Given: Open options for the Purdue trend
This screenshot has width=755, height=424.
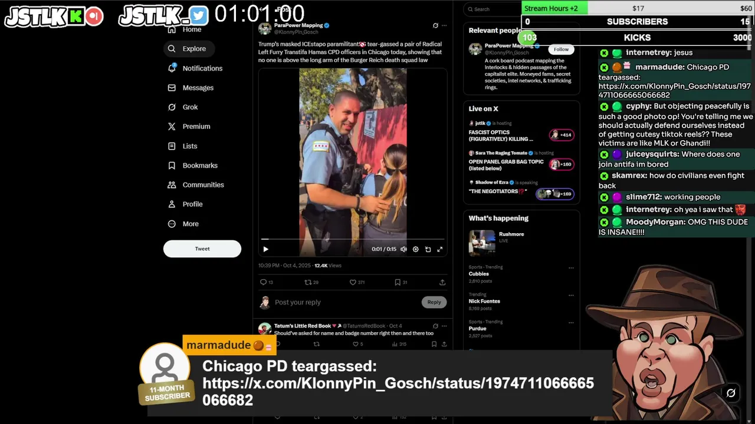Looking at the screenshot, I should (571, 323).
